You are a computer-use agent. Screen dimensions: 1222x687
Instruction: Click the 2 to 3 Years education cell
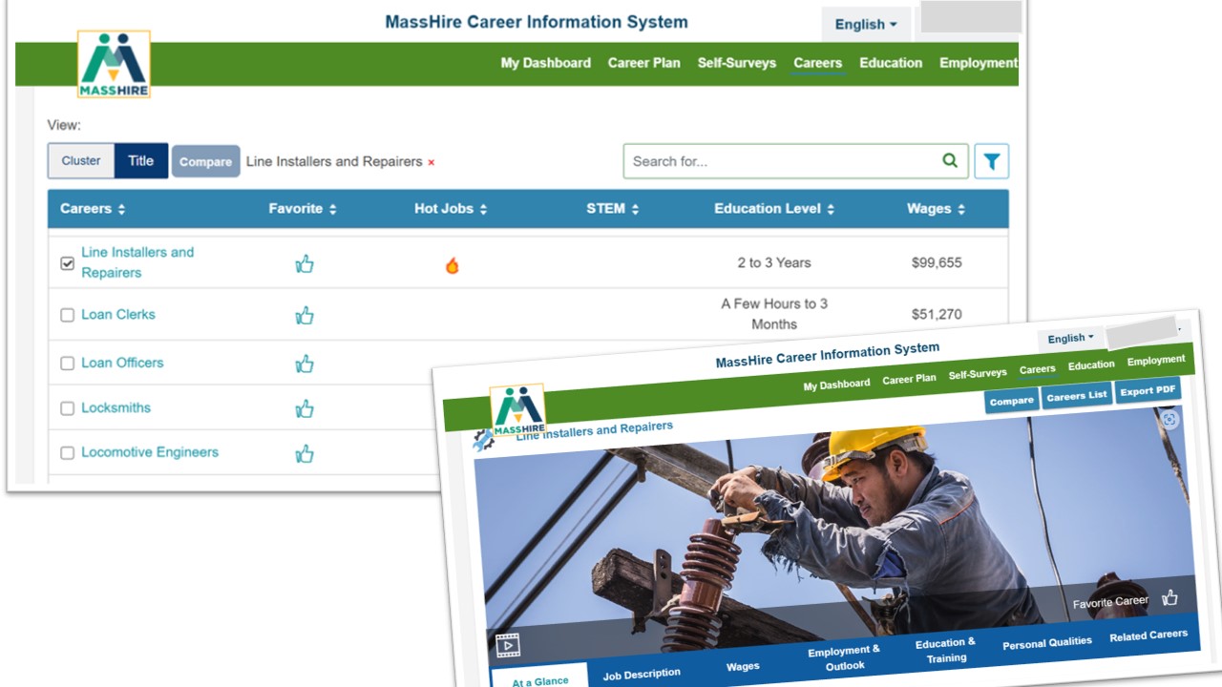point(774,262)
